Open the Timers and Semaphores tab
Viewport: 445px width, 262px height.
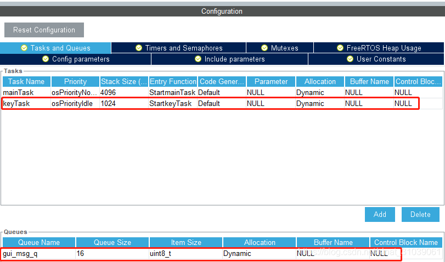[x=179, y=48]
